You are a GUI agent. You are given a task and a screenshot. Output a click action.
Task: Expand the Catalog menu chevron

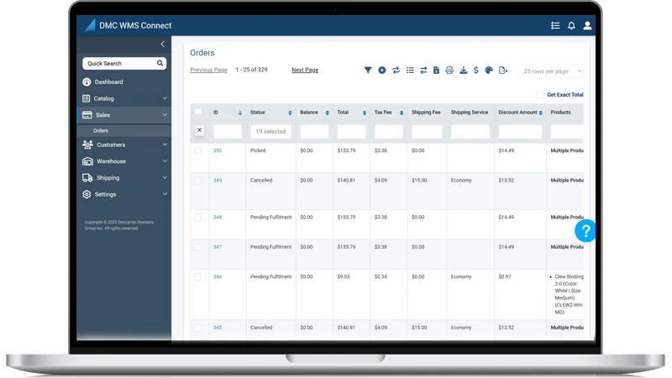165,98
